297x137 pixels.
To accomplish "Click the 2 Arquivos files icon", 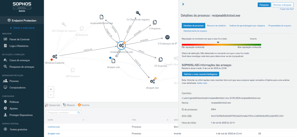I will [x=155, y=22].
